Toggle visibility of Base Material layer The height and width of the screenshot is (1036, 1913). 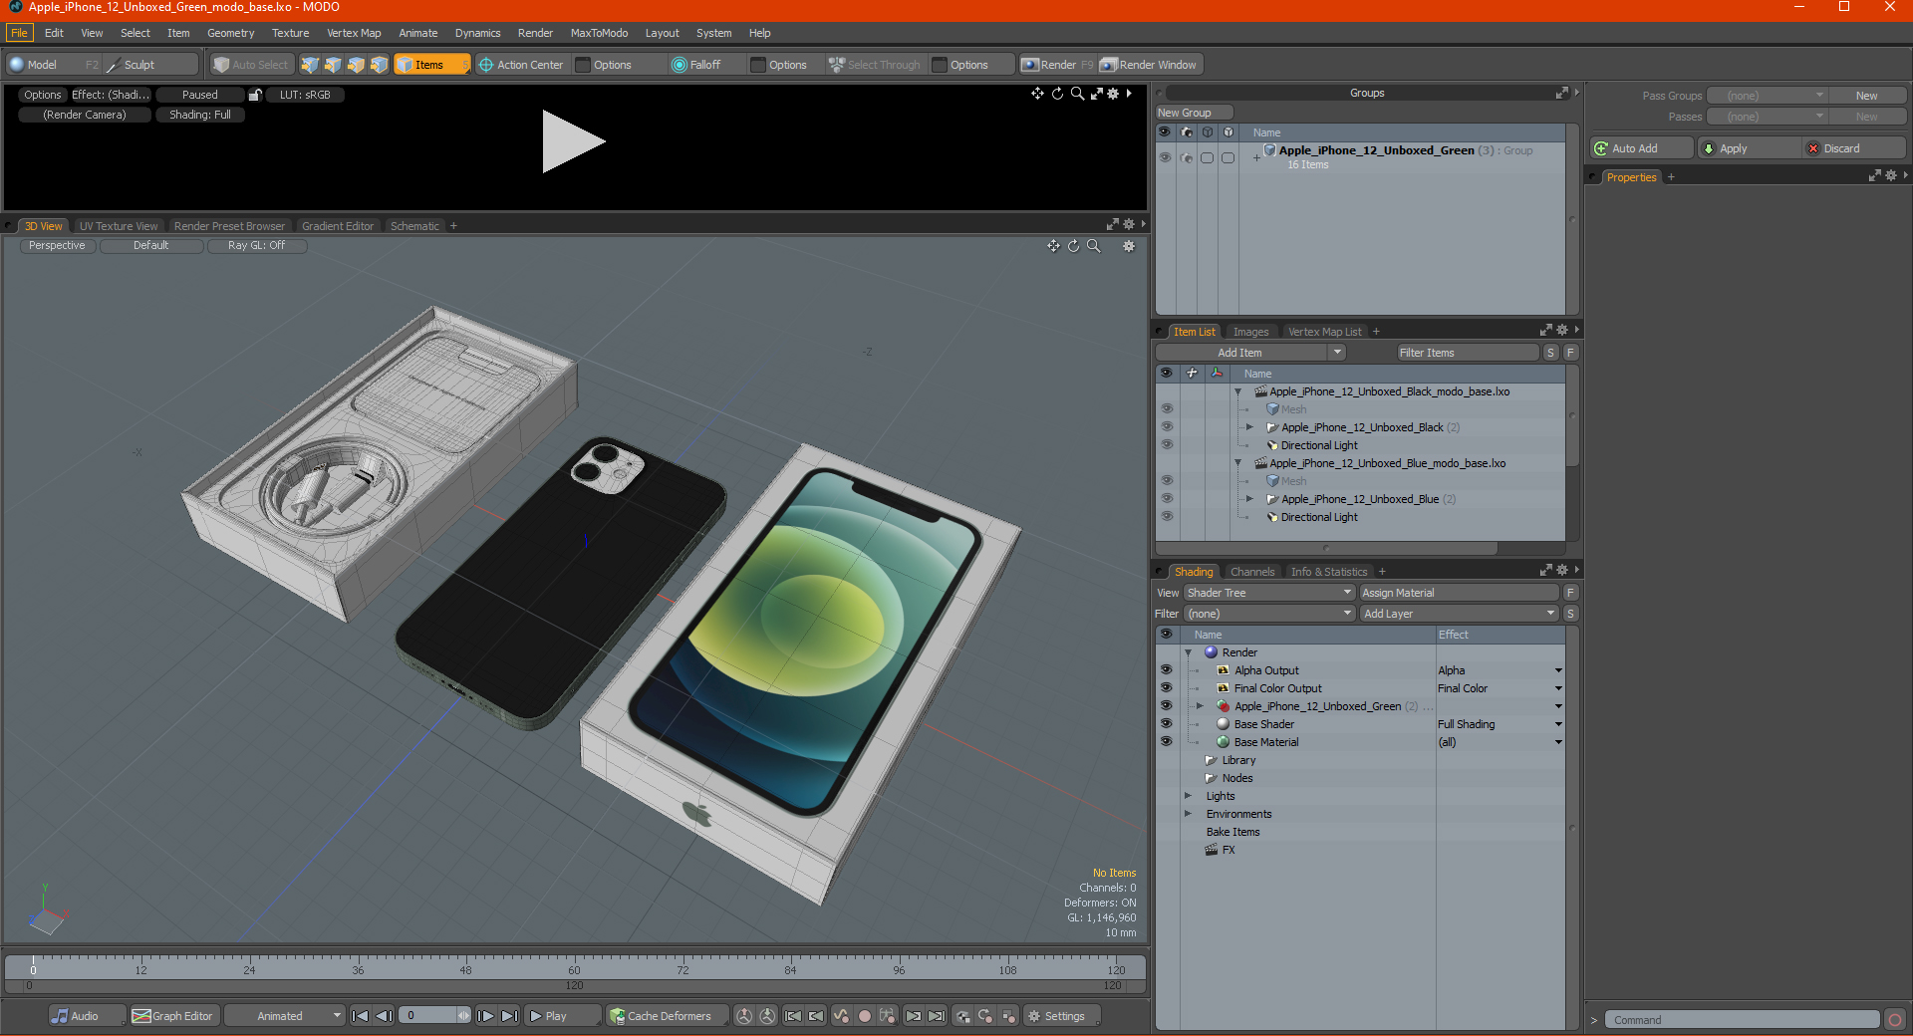coord(1166,742)
